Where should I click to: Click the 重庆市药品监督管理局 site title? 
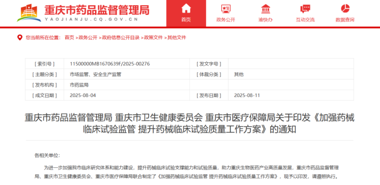(97, 10)
